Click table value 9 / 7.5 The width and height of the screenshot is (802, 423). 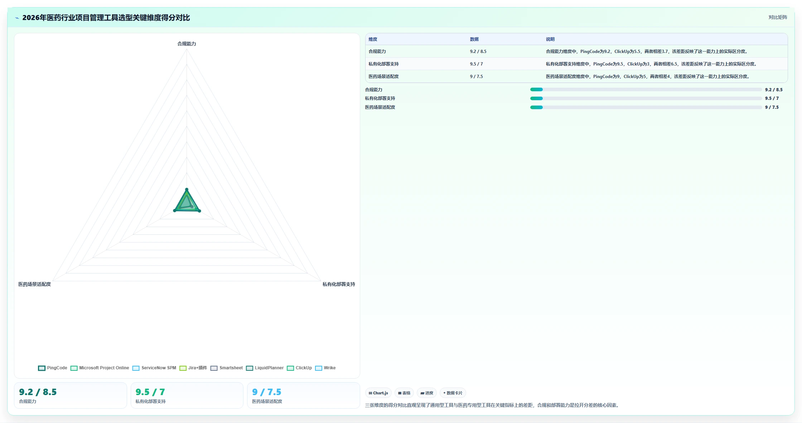tap(476, 77)
